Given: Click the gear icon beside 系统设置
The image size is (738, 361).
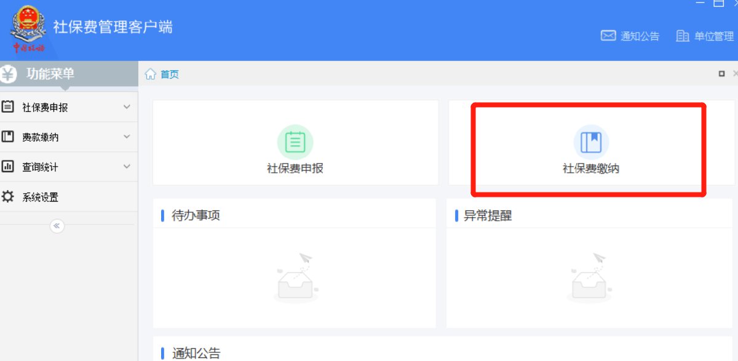Looking at the screenshot, I should [x=8, y=197].
